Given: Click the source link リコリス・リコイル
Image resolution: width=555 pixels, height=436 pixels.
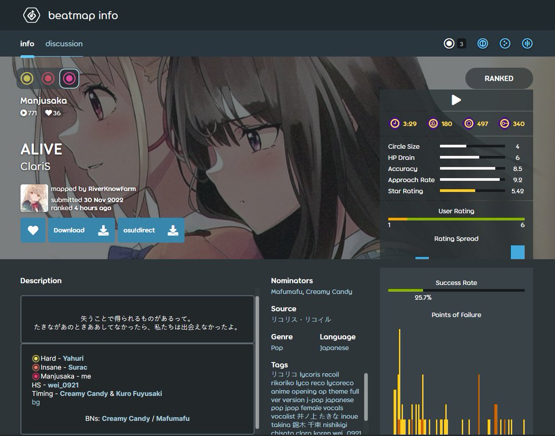Looking at the screenshot, I should [301, 320].
